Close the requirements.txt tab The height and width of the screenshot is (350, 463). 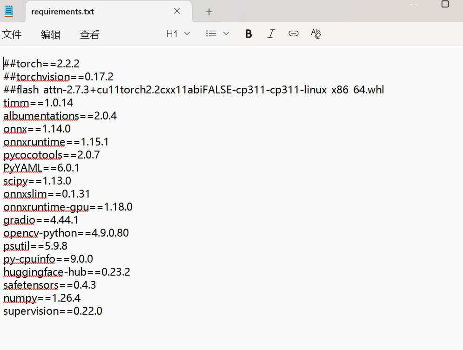[177, 11]
